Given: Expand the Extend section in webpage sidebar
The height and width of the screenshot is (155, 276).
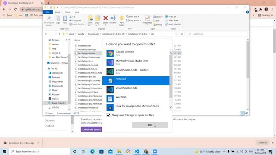Looking at the screenshot, I should (50, 121).
